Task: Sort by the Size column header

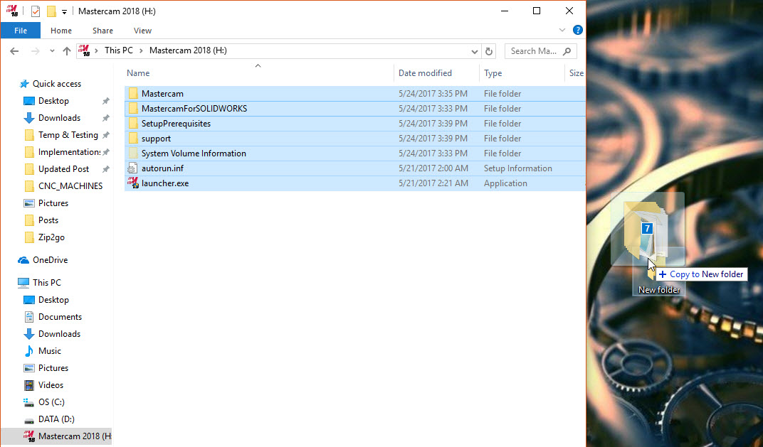Action: [576, 73]
